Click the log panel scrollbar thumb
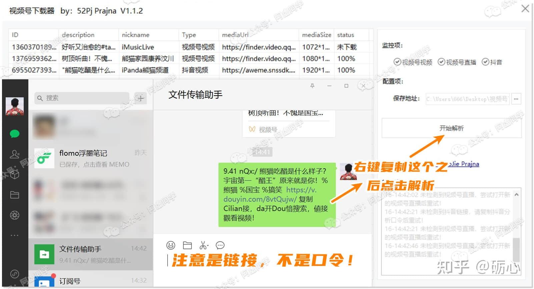 click(516, 250)
